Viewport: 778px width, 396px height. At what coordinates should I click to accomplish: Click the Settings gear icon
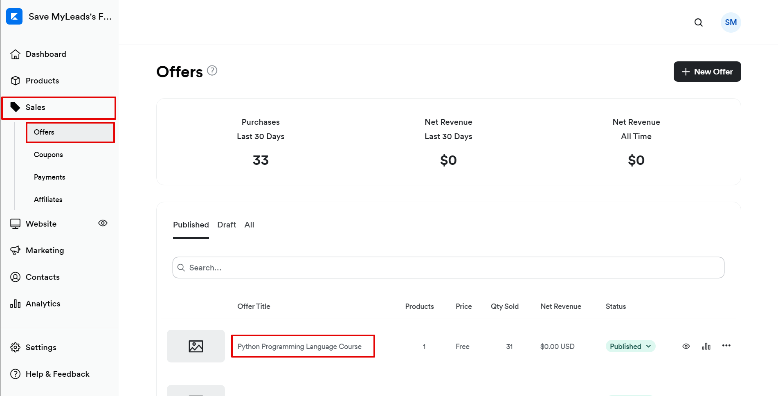click(x=15, y=347)
